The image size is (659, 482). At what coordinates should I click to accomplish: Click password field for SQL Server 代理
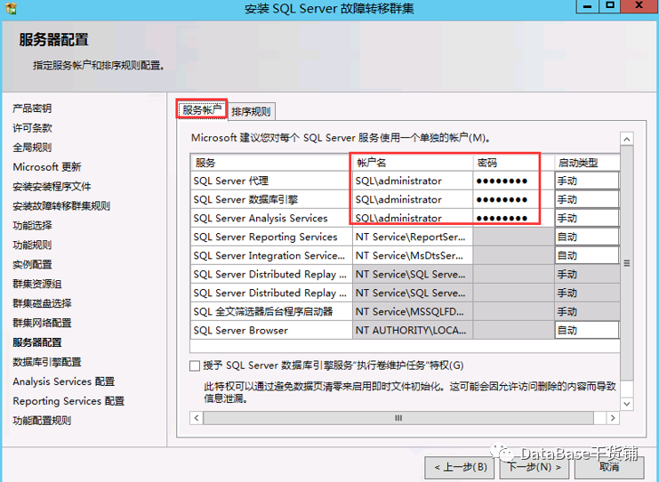[513, 181]
